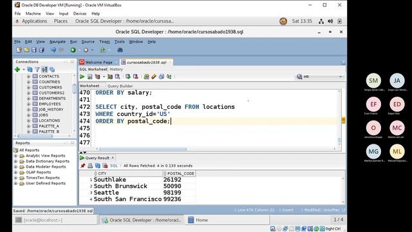Viewport: 412px width, 232px height.
Task: Switch to the Query Builder tab
Action: (120, 86)
